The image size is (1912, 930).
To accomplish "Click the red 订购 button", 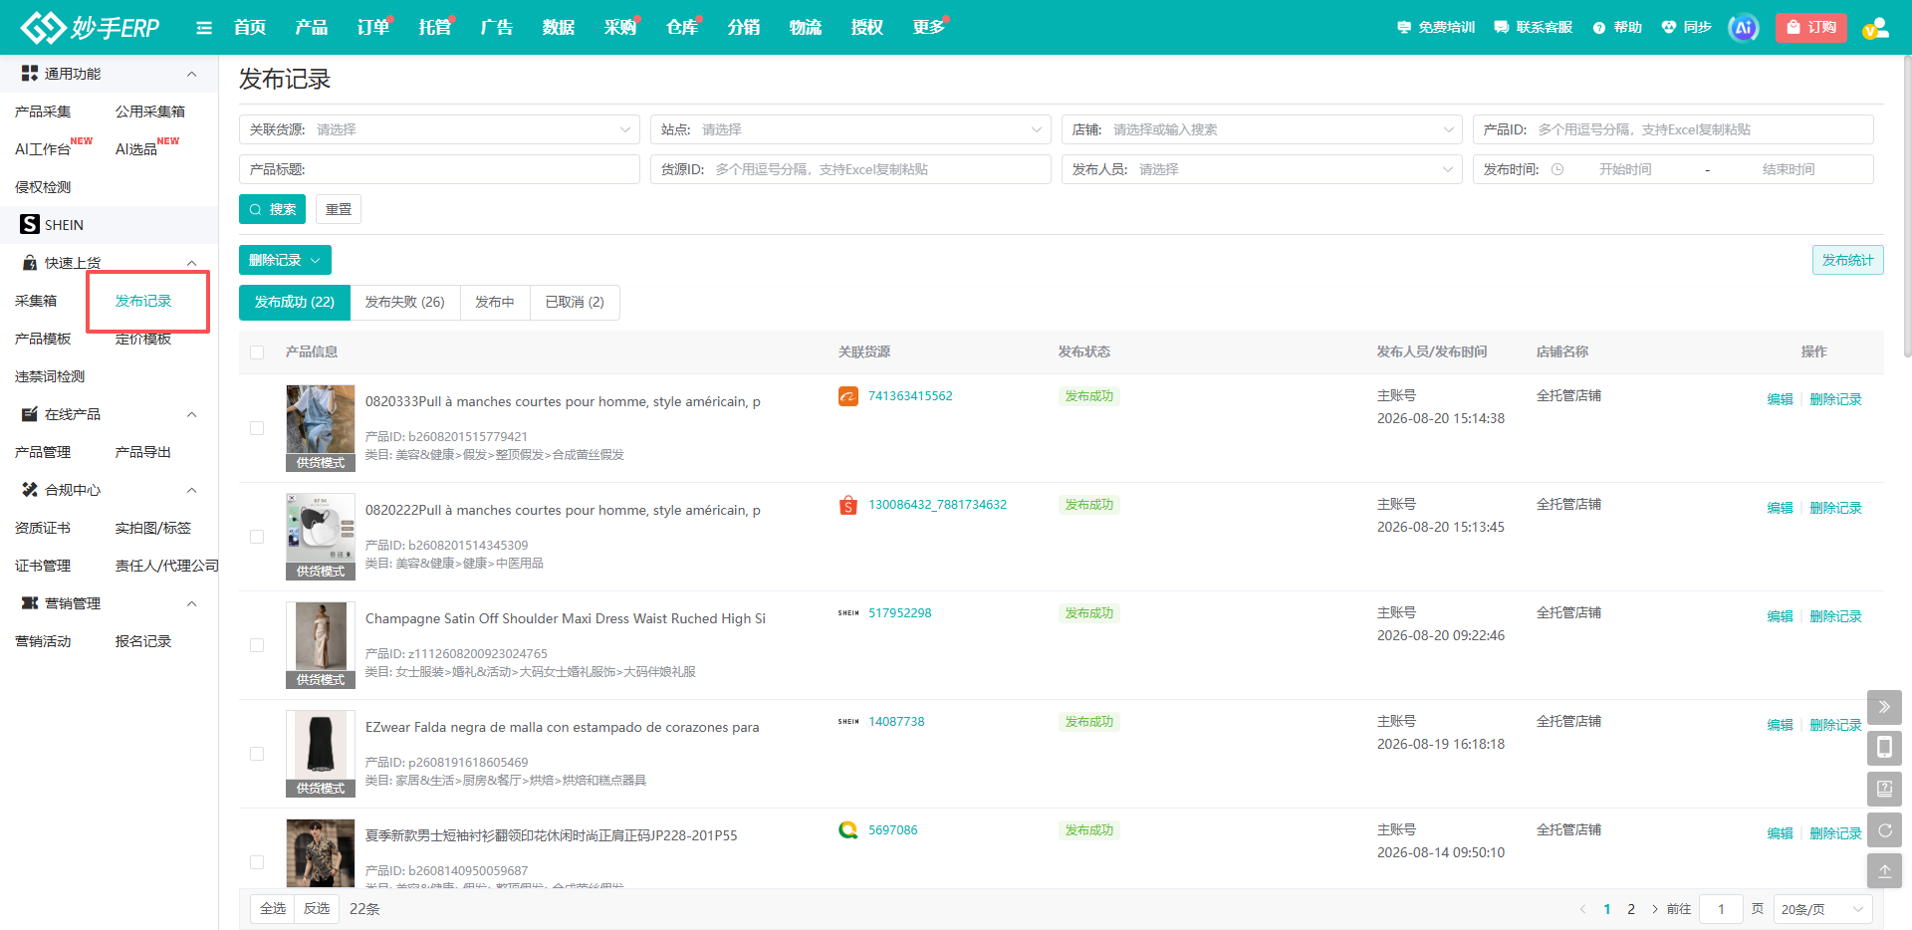I will coord(1810,28).
